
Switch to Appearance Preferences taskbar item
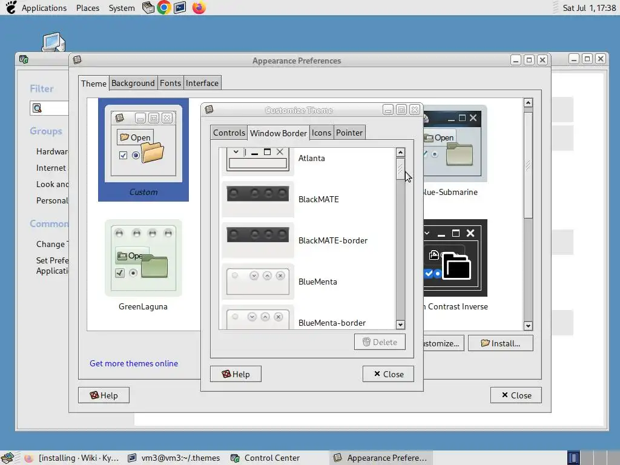coord(380,458)
